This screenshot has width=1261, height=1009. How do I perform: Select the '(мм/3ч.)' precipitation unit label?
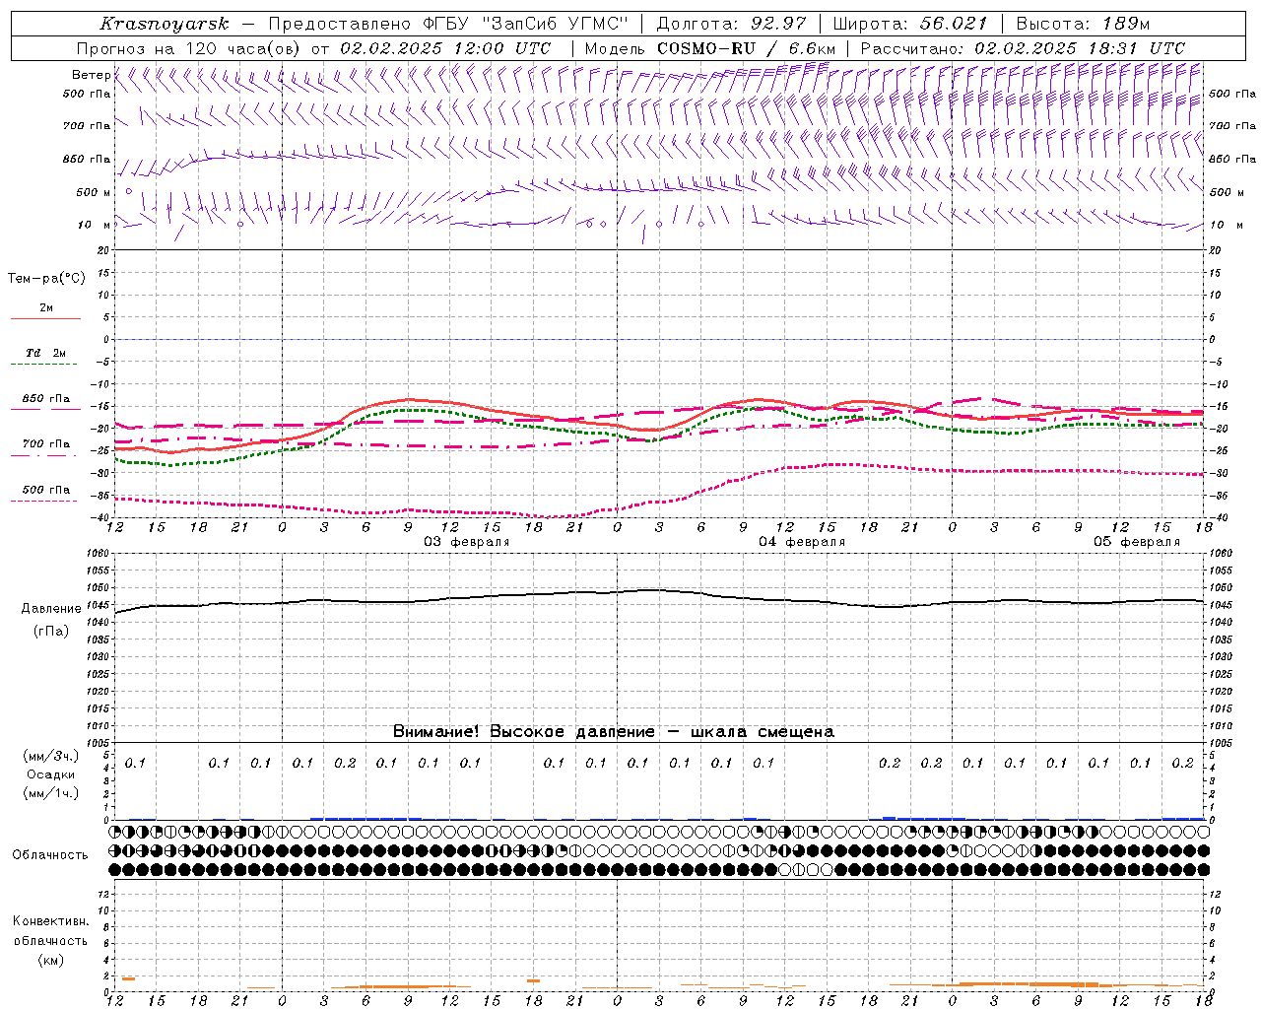(x=51, y=756)
